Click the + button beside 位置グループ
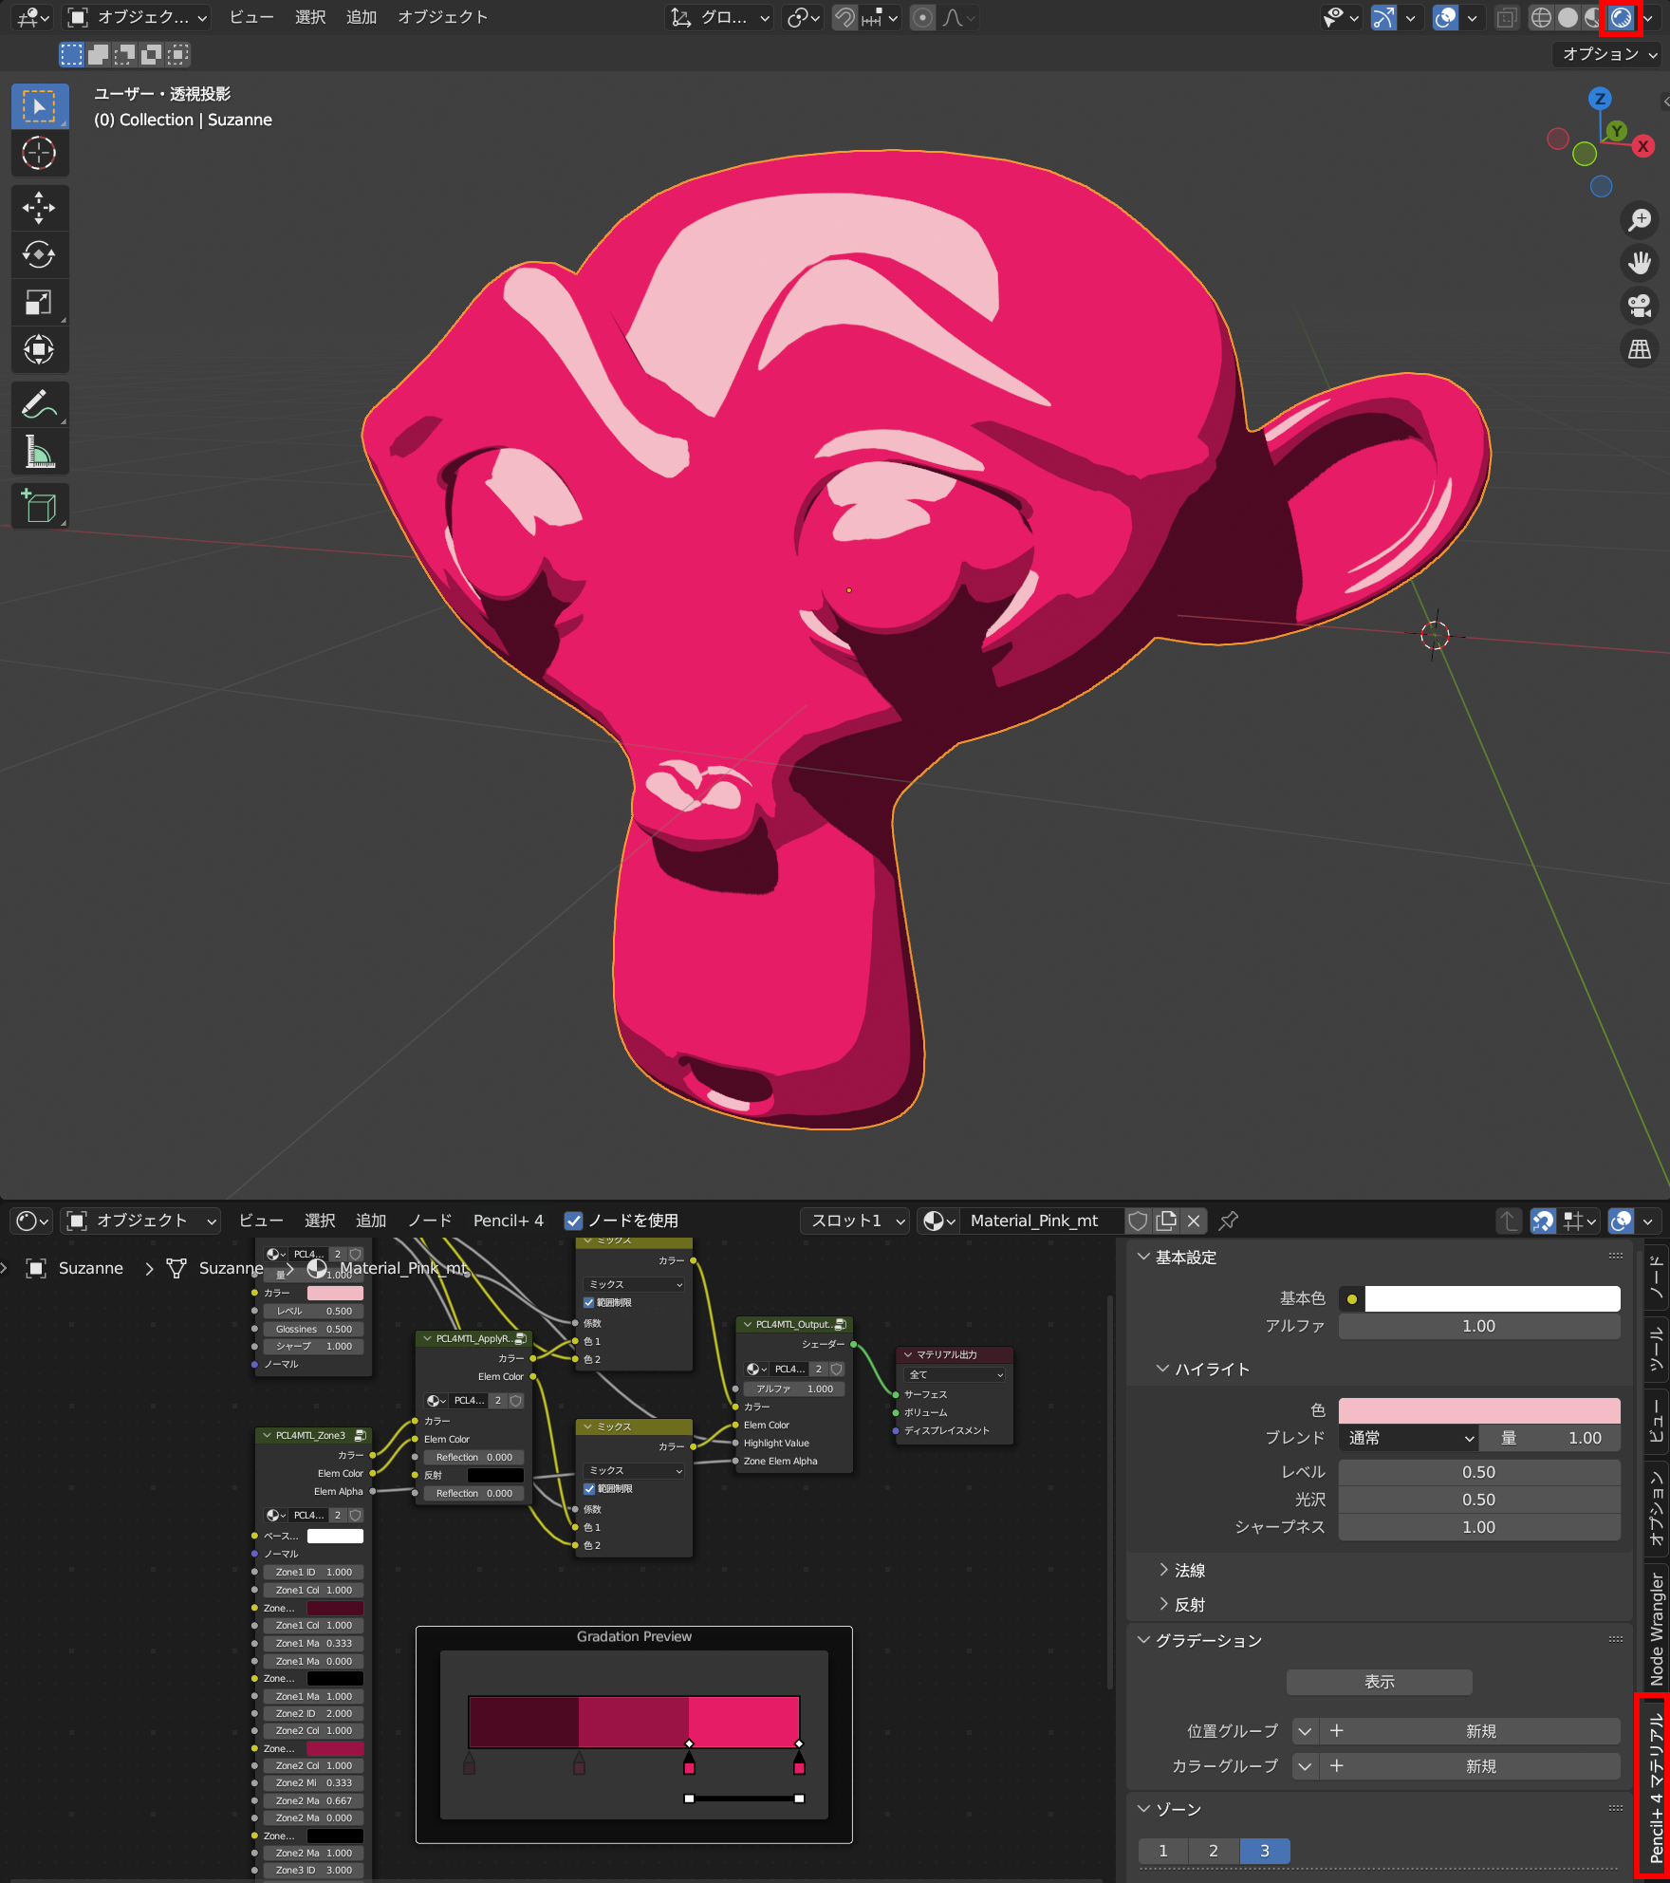 click(x=1336, y=1731)
